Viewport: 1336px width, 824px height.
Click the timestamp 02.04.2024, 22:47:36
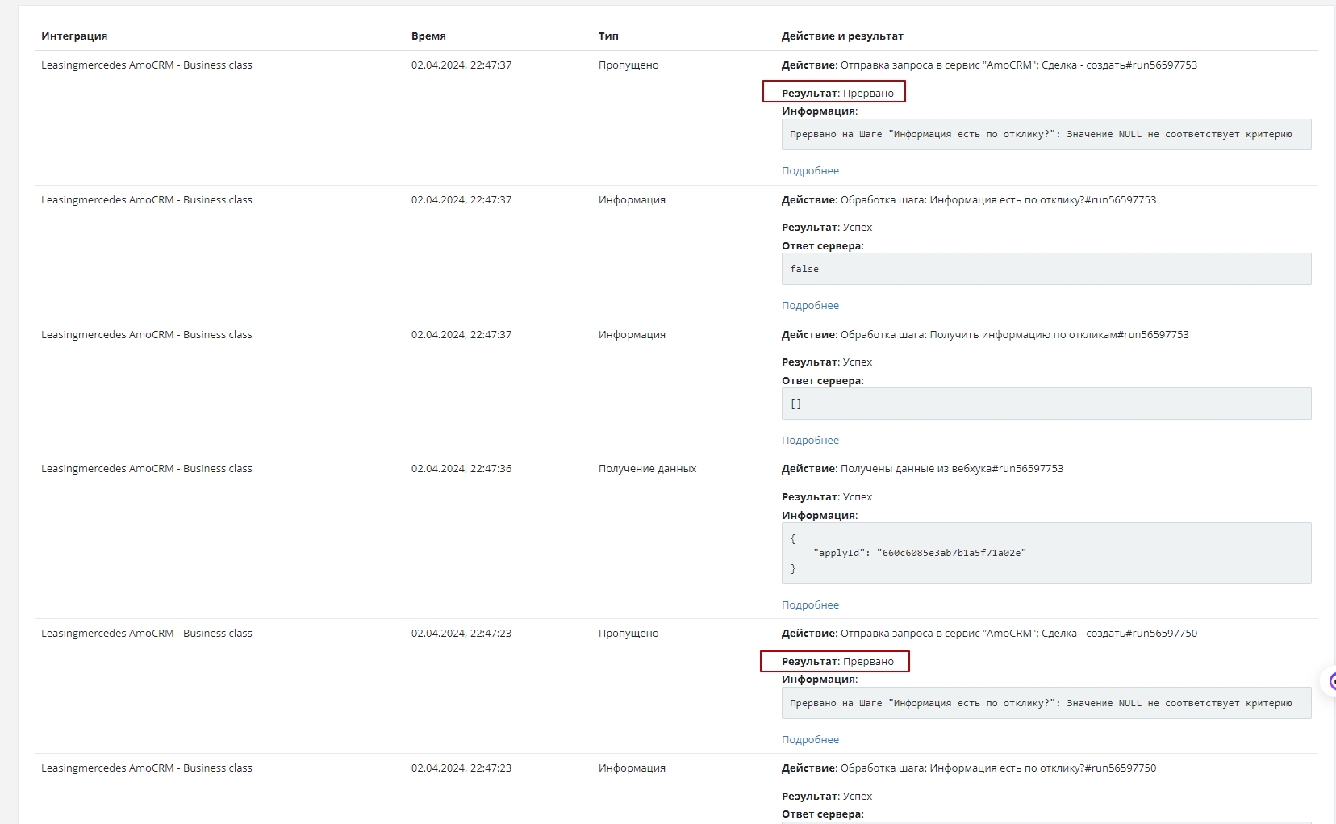click(461, 469)
